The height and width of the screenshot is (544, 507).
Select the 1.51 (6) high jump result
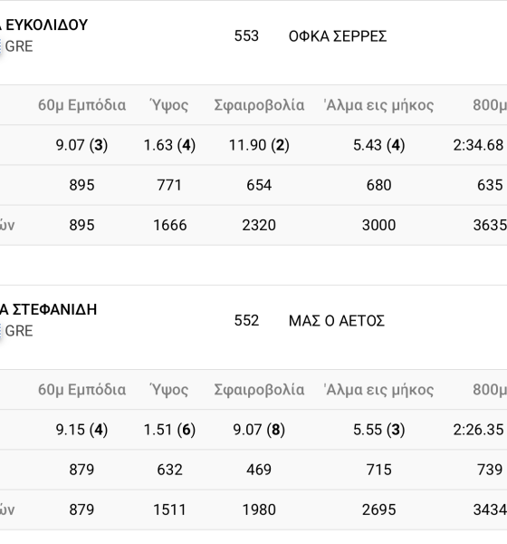[x=169, y=430]
